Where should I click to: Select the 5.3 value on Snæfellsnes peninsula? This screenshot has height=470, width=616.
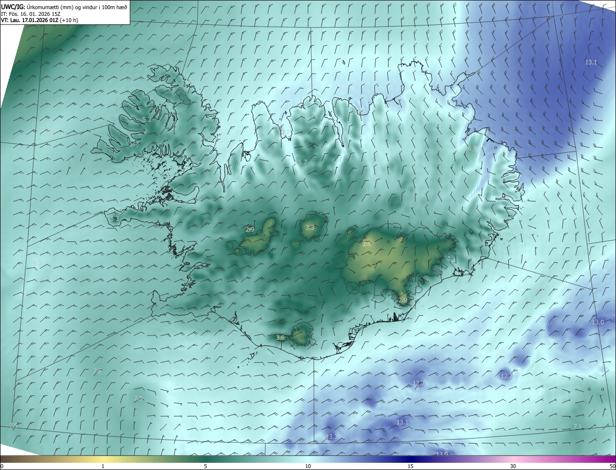pyautogui.click(x=114, y=219)
